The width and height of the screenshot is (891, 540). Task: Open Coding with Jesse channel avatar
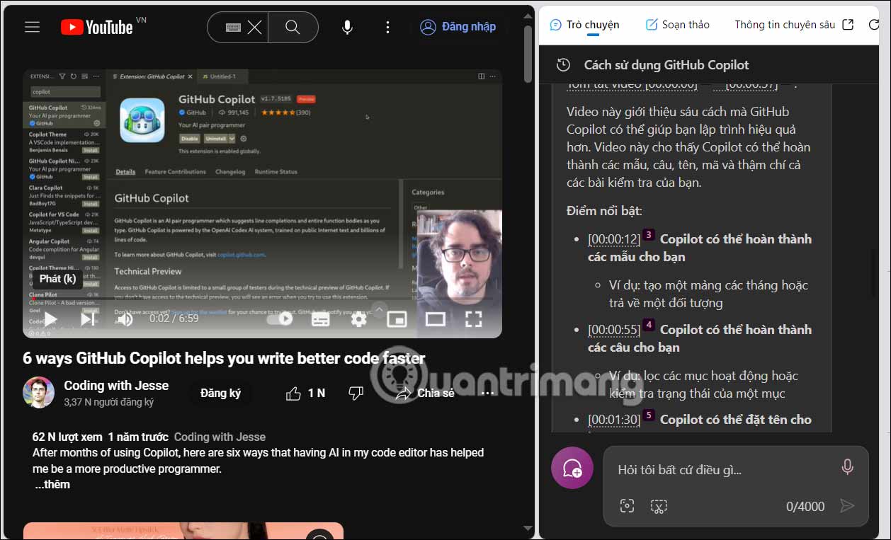(38, 392)
